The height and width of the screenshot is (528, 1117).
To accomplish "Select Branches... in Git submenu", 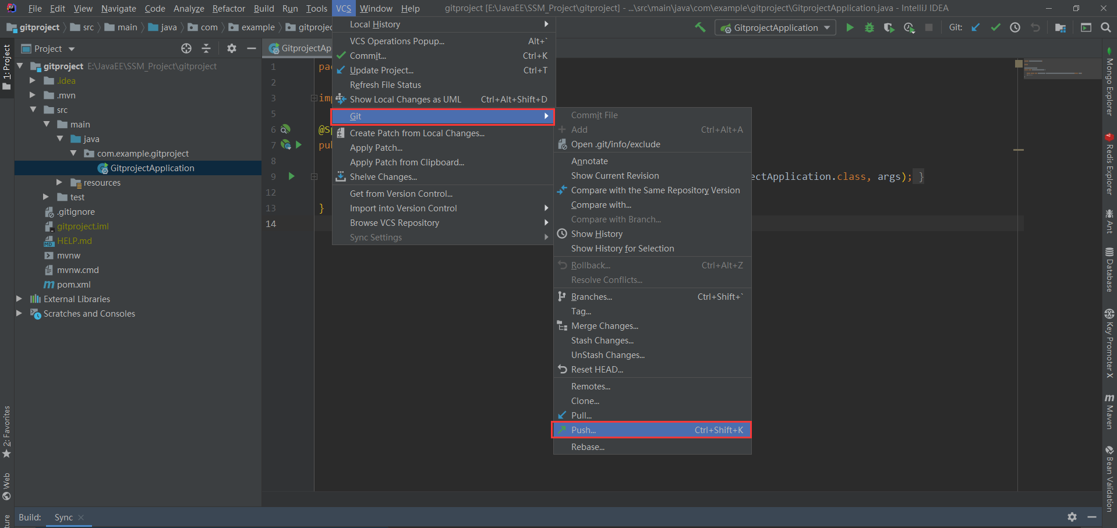I will click(652, 296).
